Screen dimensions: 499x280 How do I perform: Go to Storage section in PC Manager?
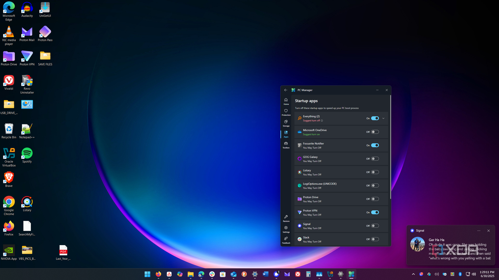[286, 123]
